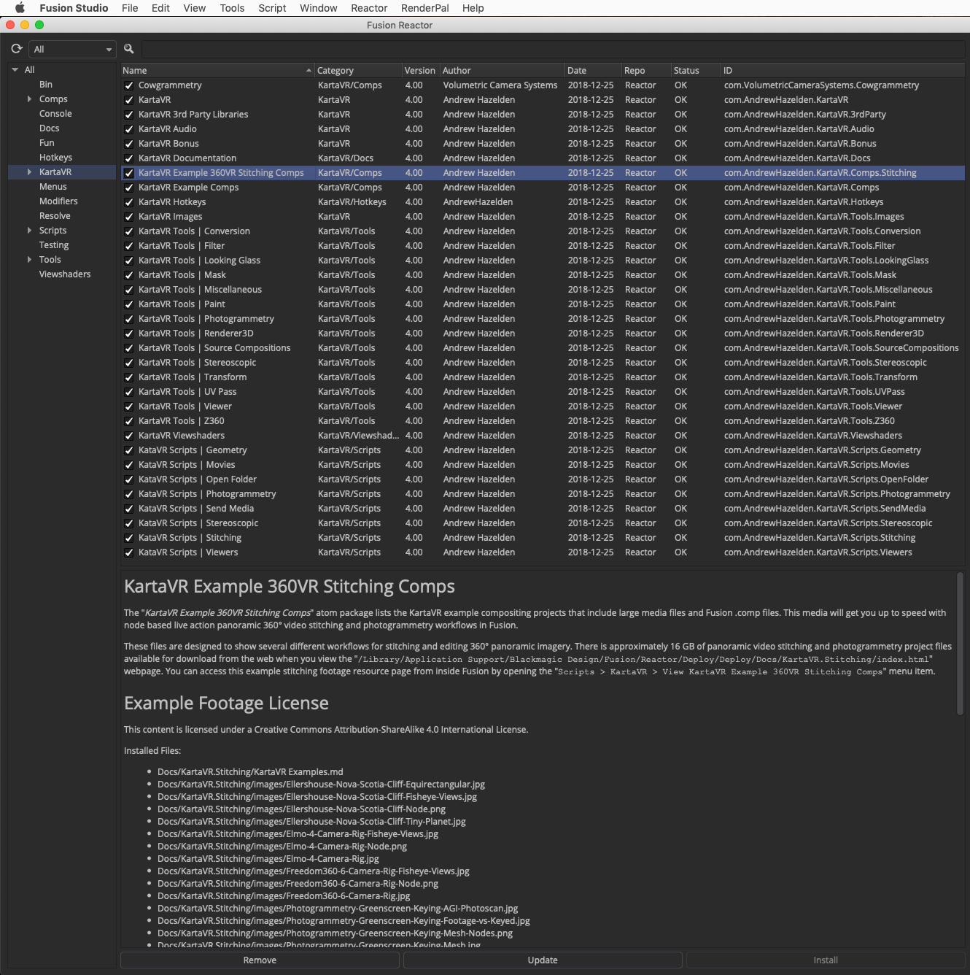This screenshot has width=970, height=975.
Task: Open the All filter dropdown
Action: coord(72,50)
